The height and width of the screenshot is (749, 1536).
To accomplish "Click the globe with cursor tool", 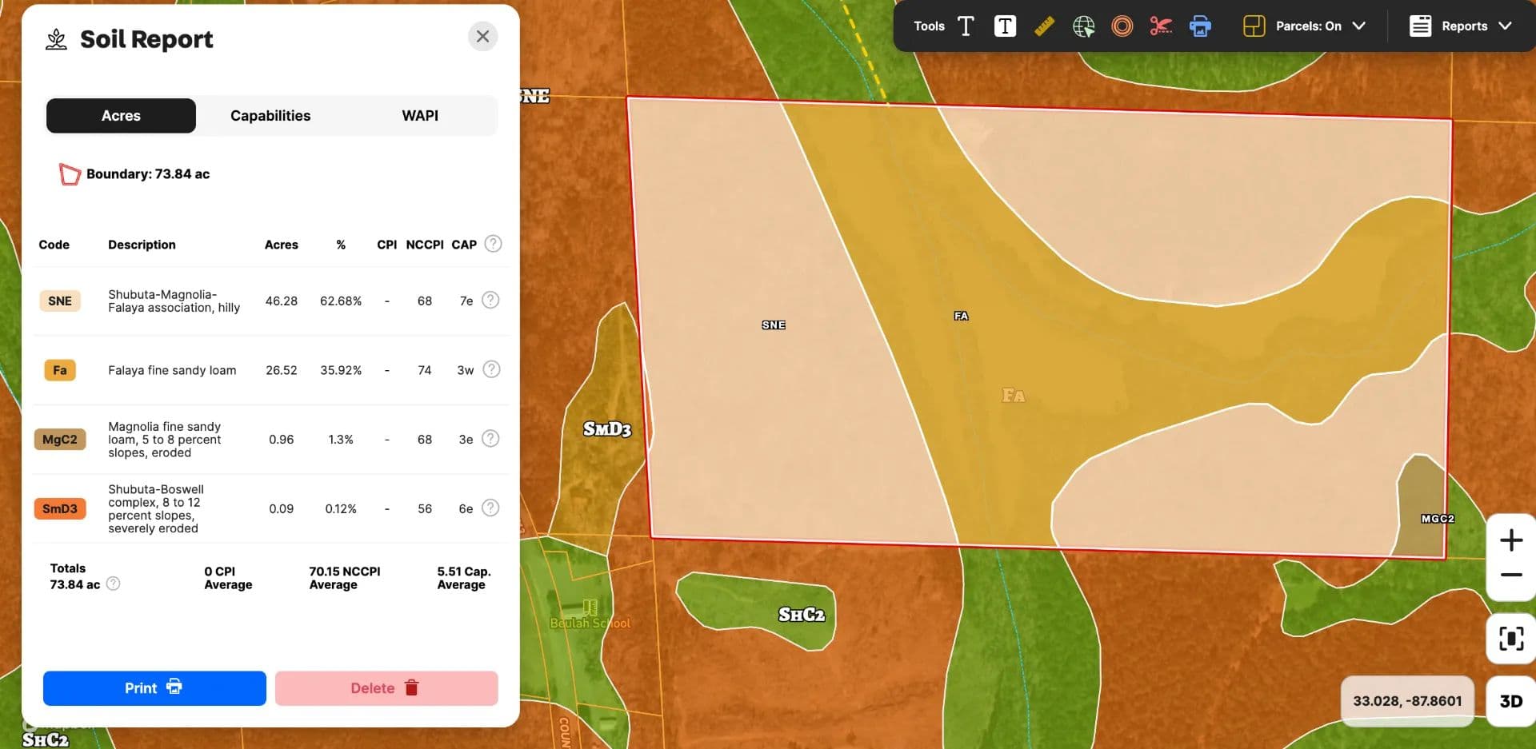I will pos(1083,26).
